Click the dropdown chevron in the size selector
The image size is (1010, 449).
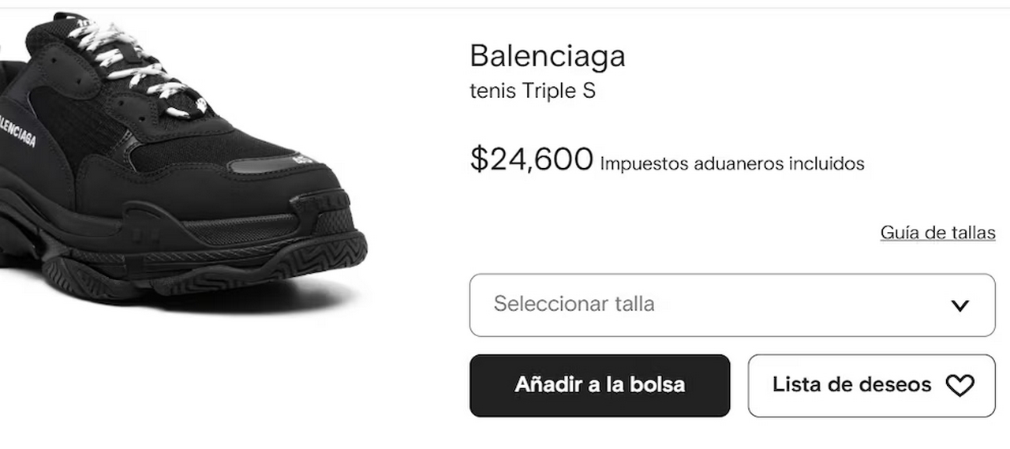(959, 305)
